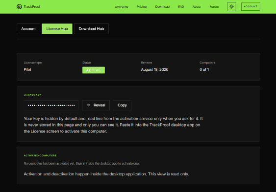Open the FAQ page
The width and height of the screenshot is (276, 192).
[x=181, y=7]
